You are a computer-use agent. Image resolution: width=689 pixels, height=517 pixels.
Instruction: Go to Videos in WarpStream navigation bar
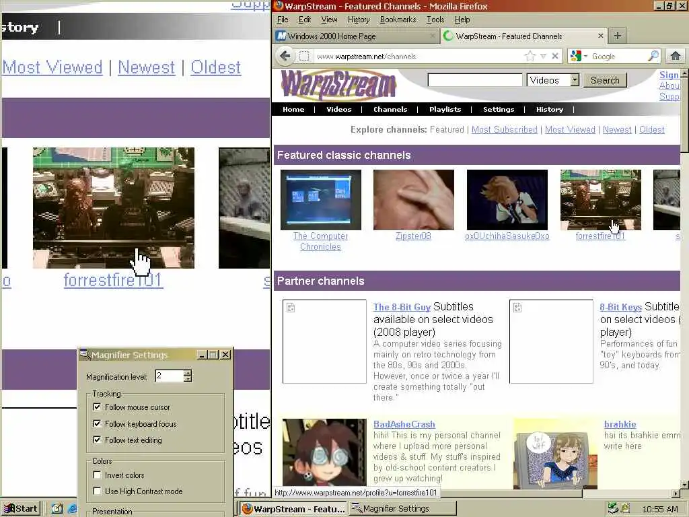(339, 110)
